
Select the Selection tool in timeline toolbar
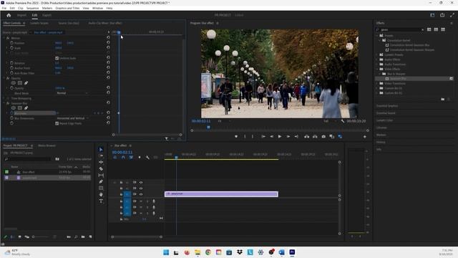tap(101, 150)
